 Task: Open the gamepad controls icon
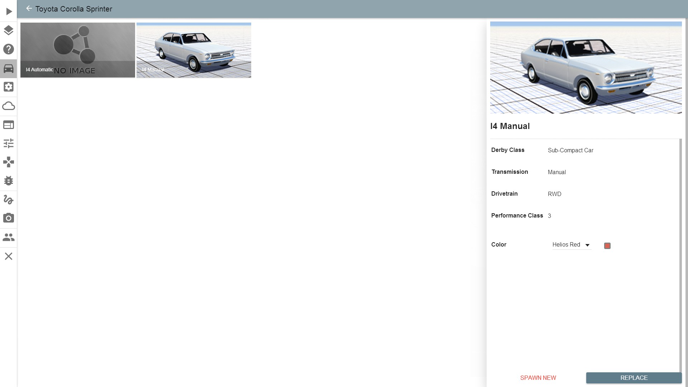coord(9,162)
